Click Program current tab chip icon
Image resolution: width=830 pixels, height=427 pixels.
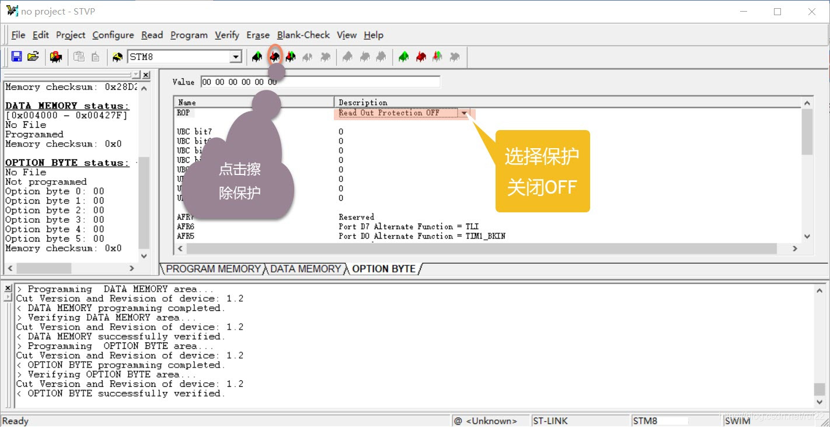(274, 57)
